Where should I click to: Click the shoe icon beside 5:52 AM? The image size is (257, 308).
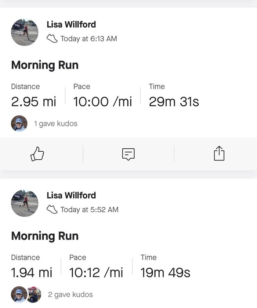coord(52,209)
